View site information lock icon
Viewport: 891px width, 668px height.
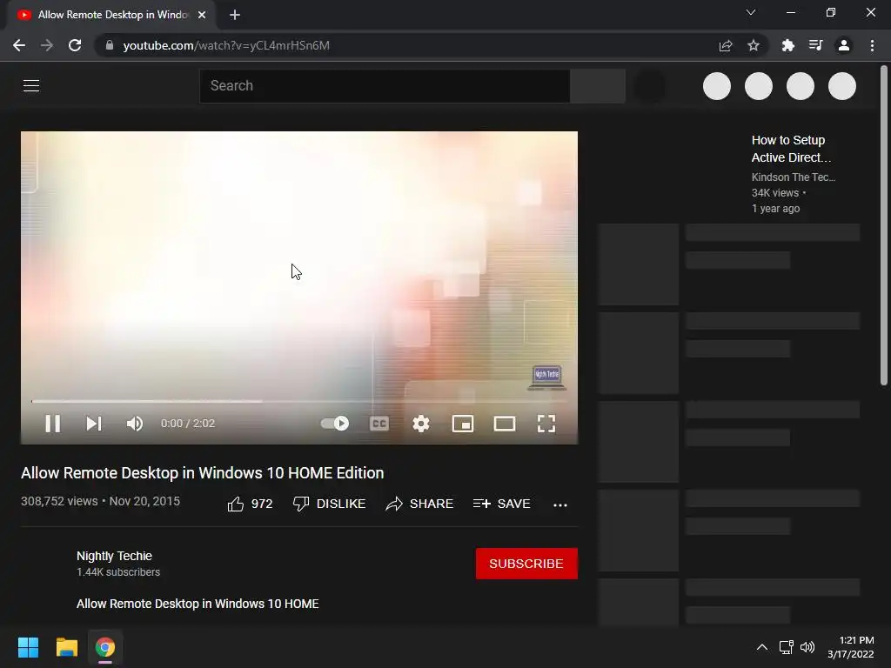110,45
